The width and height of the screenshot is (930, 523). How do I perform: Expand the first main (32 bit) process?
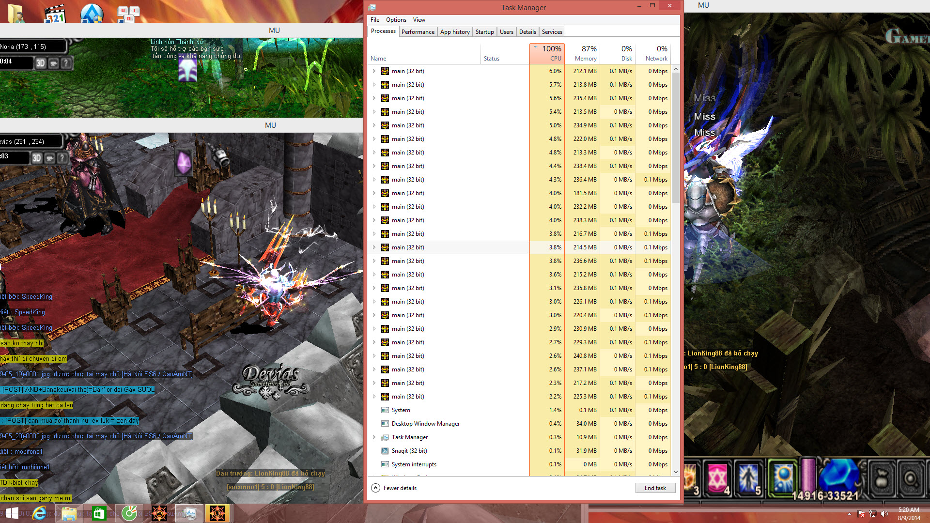(x=374, y=71)
